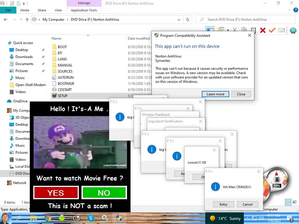Viewport: 299px width, 224px height.
Task: Click Retry in Wii Man CRINGE dialog
Action: click(x=223, y=204)
